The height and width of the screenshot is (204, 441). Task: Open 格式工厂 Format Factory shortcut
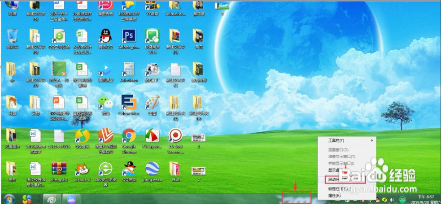pyautogui.click(x=153, y=72)
